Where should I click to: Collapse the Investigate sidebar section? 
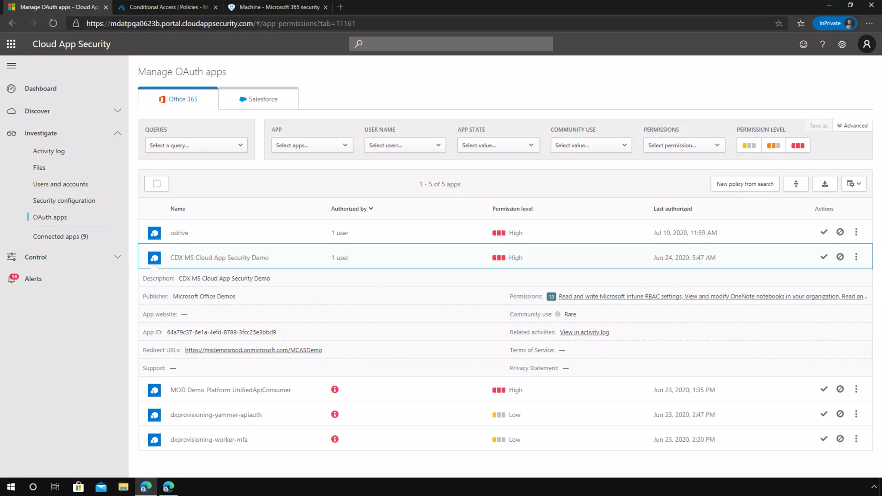coord(117,133)
